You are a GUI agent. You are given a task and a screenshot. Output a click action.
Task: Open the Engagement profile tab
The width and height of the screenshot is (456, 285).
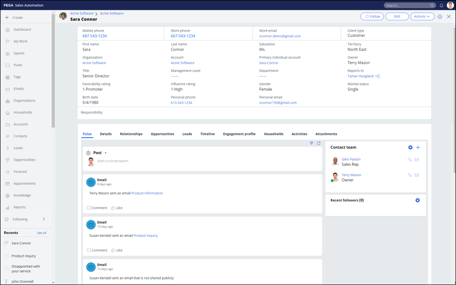[x=239, y=134]
